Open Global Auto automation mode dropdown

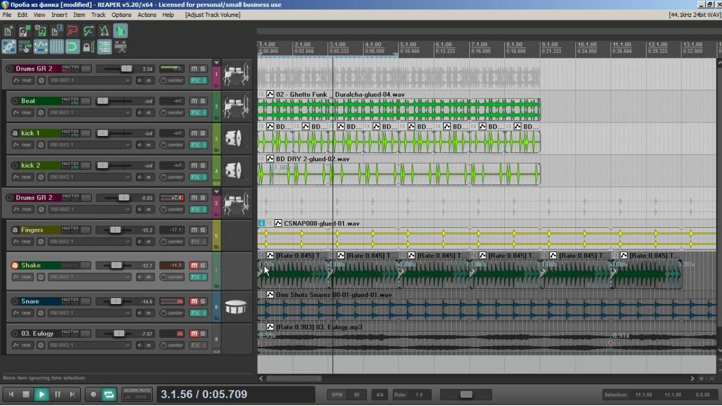(137, 394)
